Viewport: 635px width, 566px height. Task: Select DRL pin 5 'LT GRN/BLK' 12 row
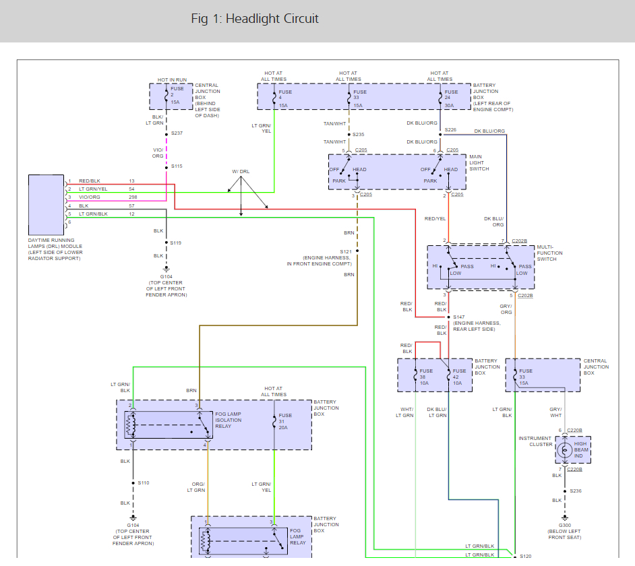[x=101, y=214]
